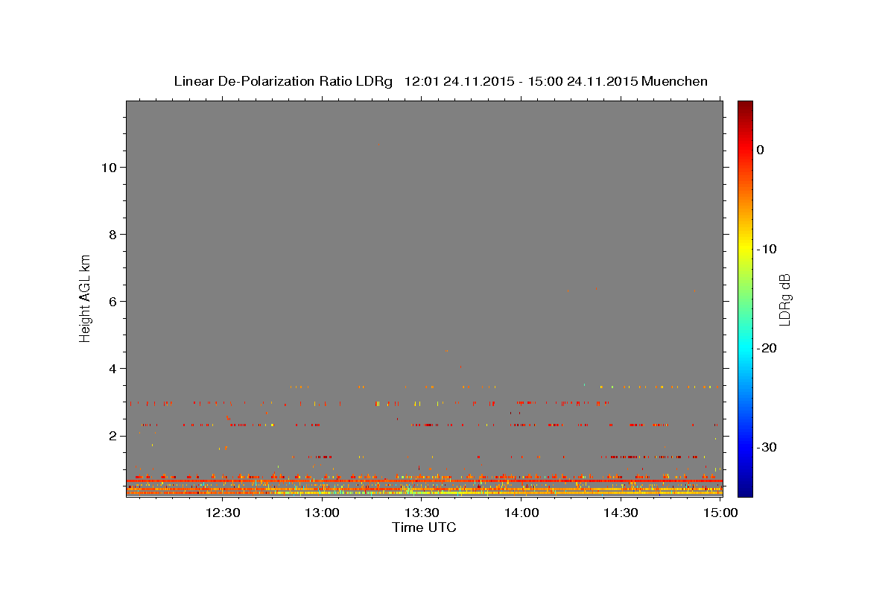Click the height label 6
Viewport: 894px width, 596px height.
pos(112,302)
